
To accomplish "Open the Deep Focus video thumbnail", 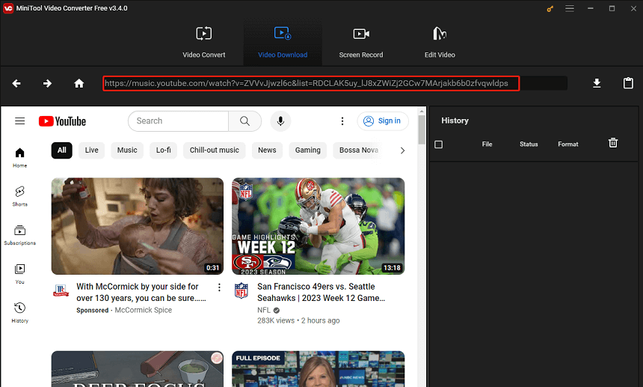I will coord(138,369).
